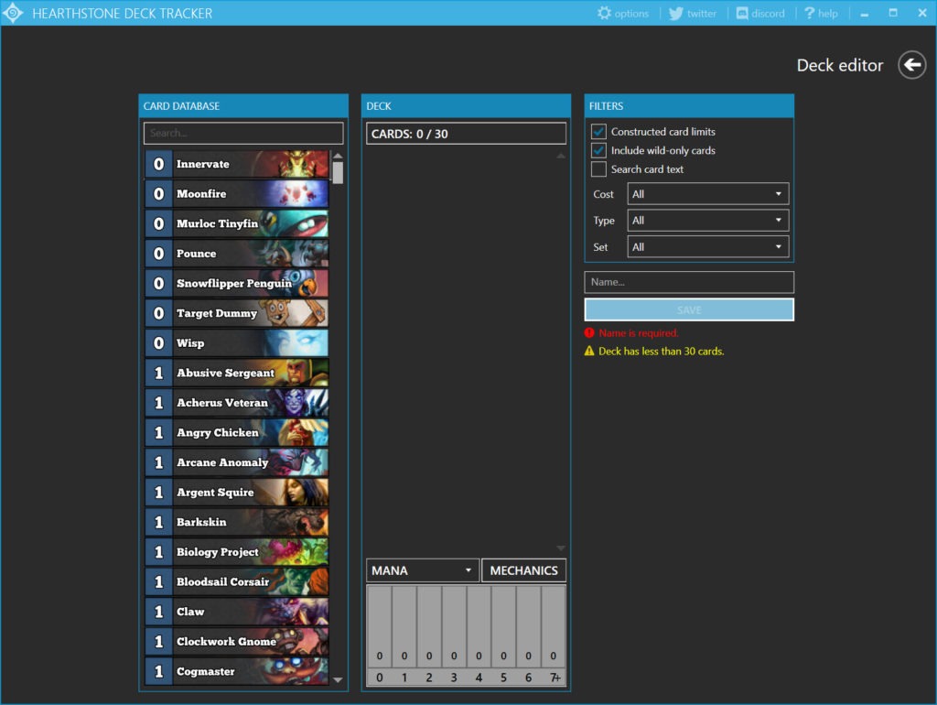Open the Cost filter dropdown
Viewport: 937px width, 705px height.
[x=707, y=194]
